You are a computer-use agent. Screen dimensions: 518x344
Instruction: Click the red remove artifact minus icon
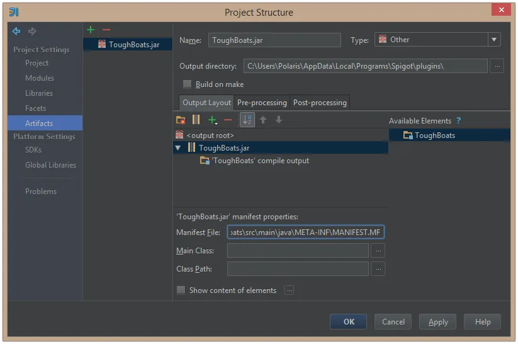[x=106, y=30]
